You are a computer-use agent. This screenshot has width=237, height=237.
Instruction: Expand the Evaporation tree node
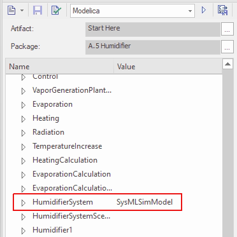click(x=24, y=105)
